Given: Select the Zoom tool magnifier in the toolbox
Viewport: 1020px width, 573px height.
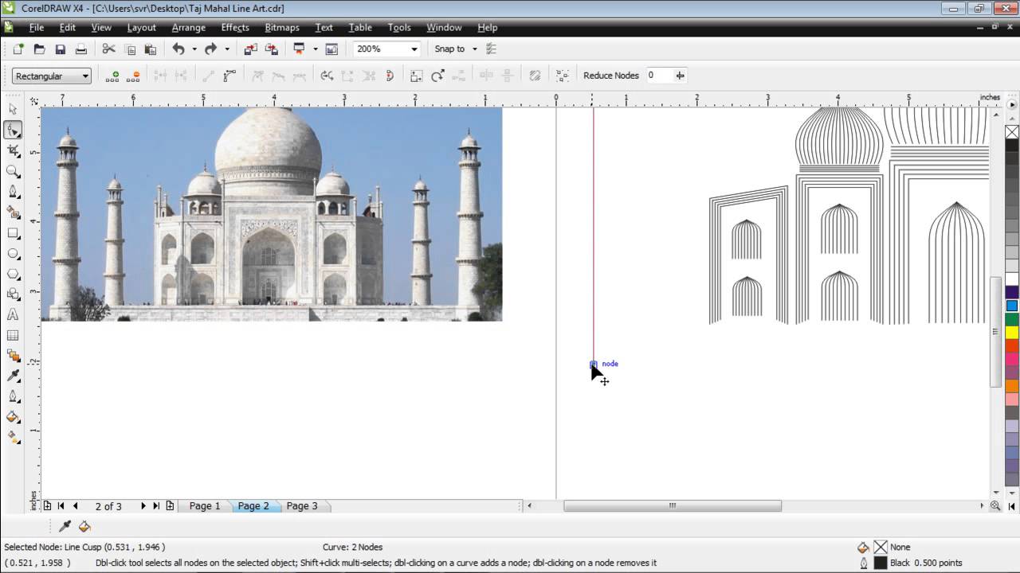Looking at the screenshot, I should click(x=13, y=171).
